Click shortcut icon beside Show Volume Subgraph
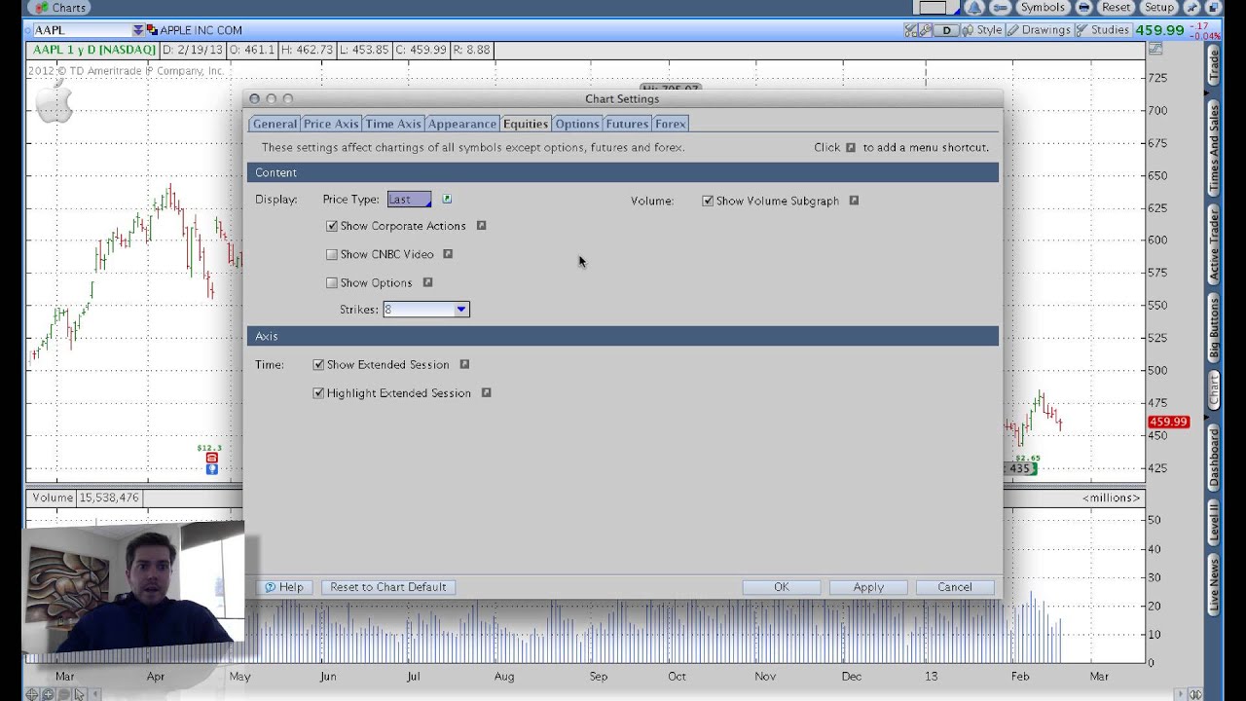The width and height of the screenshot is (1246, 701). 854,200
